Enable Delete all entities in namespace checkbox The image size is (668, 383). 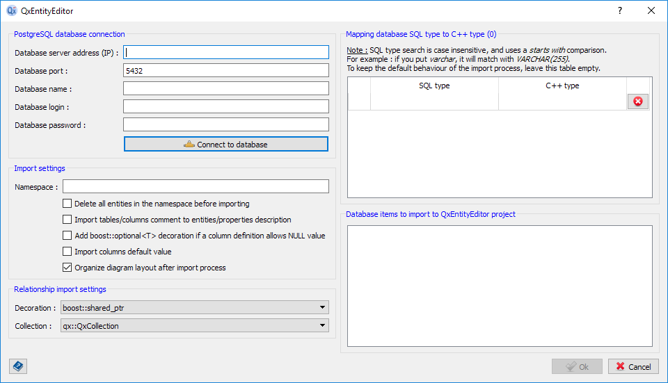pyautogui.click(x=67, y=204)
